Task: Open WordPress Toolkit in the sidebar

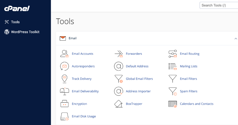Action: (x=25, y=32)
